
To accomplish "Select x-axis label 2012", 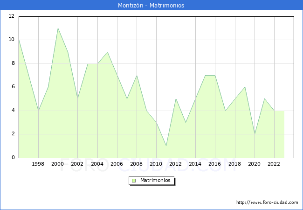I will point(175,164).
